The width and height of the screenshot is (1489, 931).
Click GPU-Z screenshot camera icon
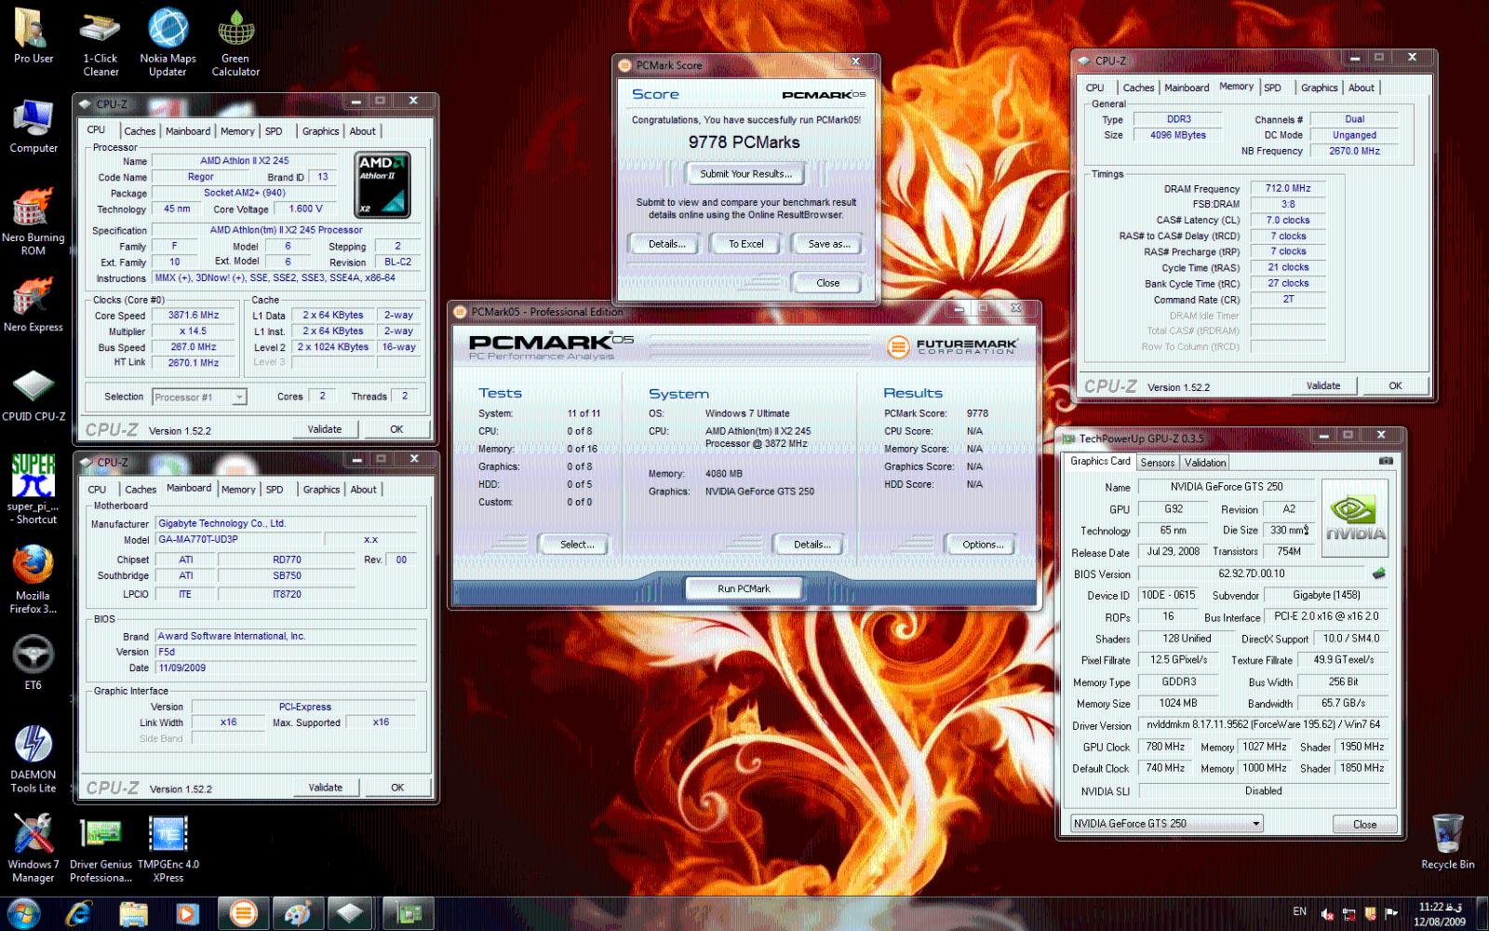[1386, 461]
